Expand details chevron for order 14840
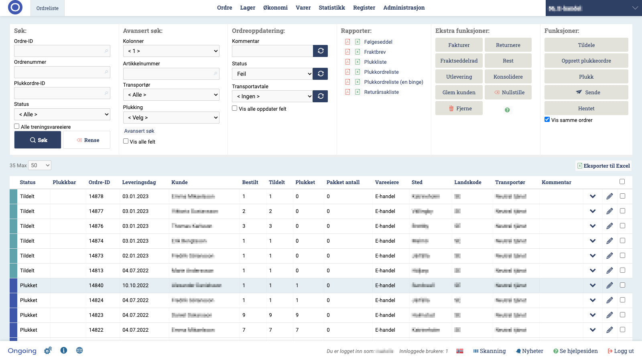The width and height of the screenshot is (642, 361). tap(593, 286)
